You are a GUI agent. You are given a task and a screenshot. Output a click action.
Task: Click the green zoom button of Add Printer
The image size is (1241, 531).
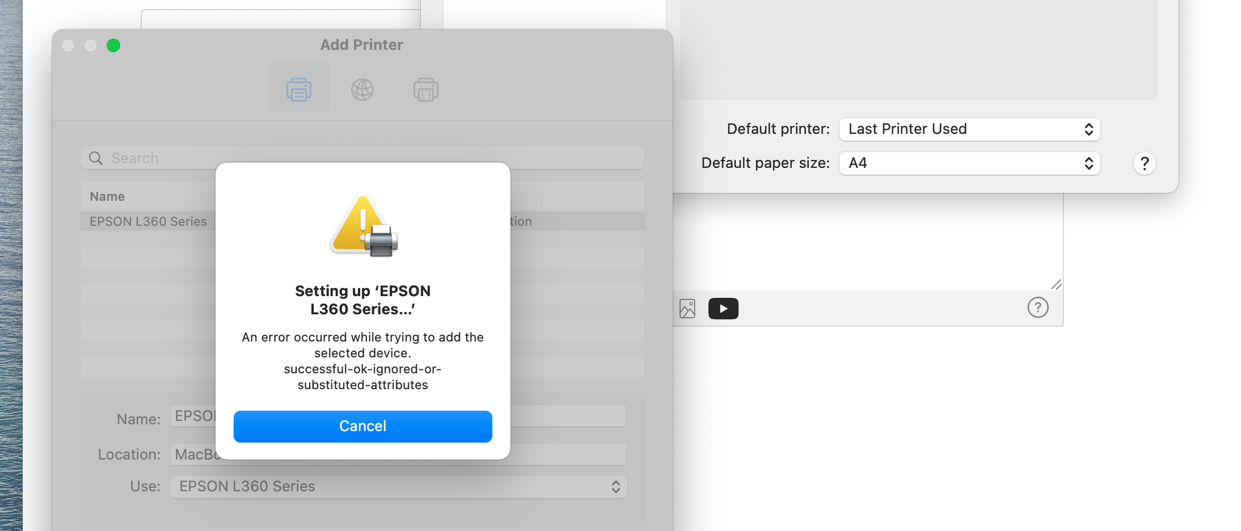pos(113,45)
